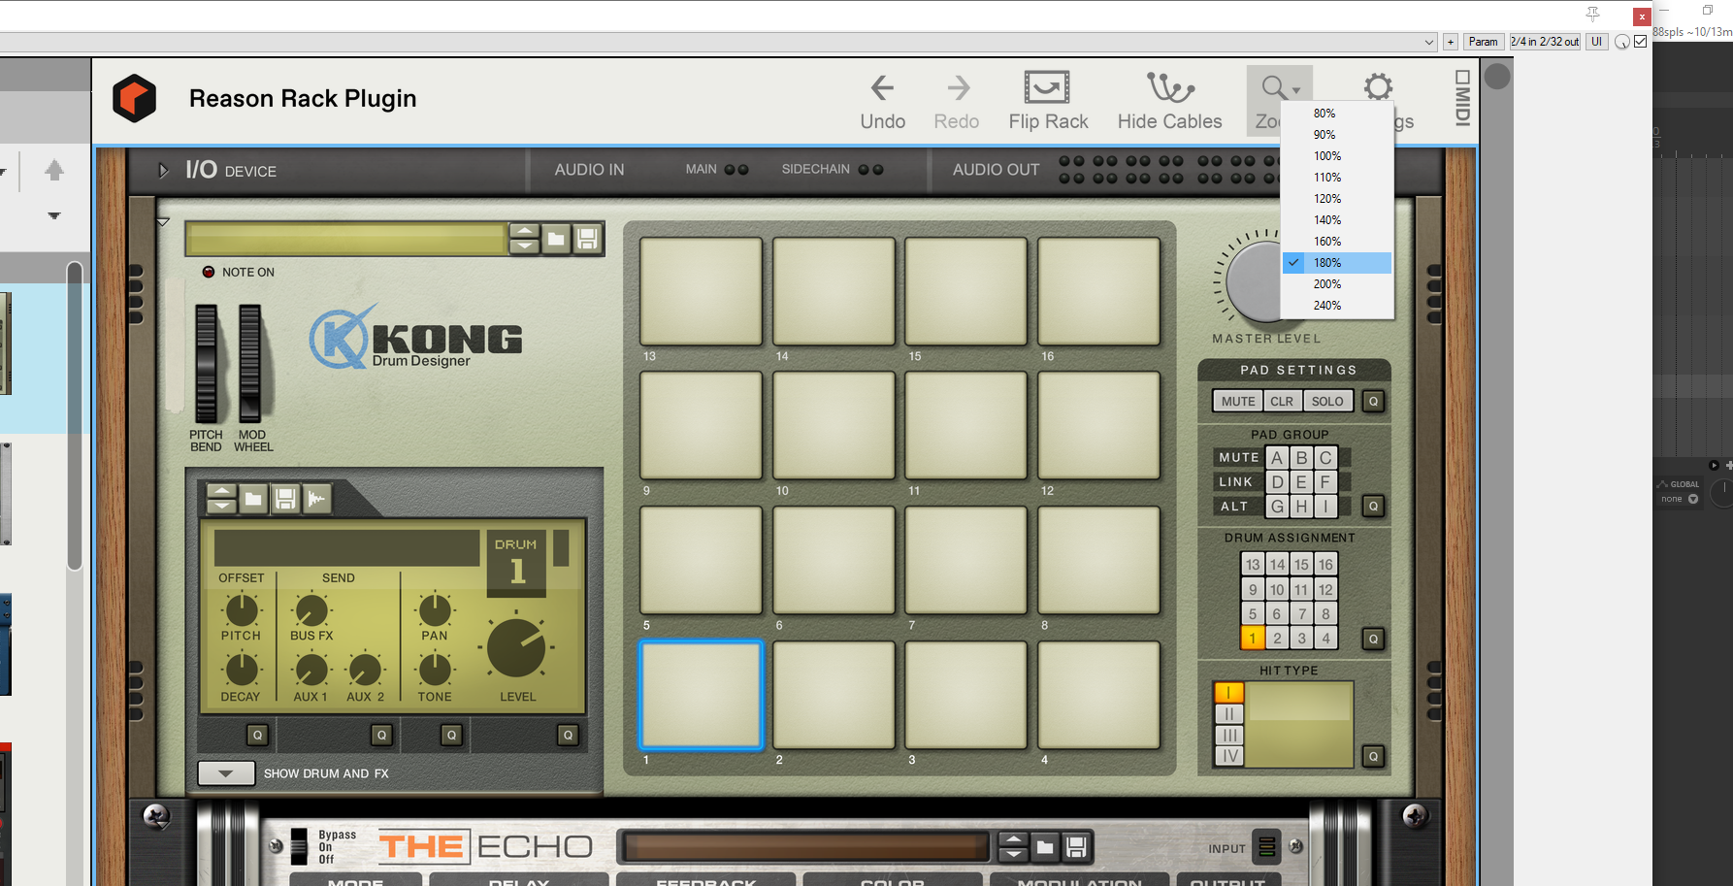
Task: Open the preset combo box dropdown arrow
Action: [x=1428, y=42]
